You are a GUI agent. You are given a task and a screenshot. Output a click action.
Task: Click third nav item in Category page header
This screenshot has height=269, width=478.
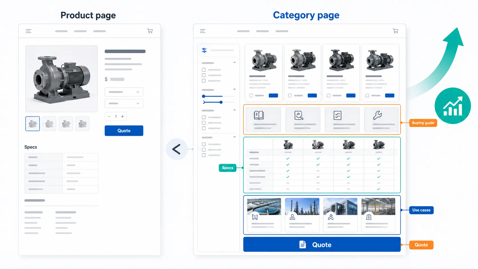[x=282, y=31]
